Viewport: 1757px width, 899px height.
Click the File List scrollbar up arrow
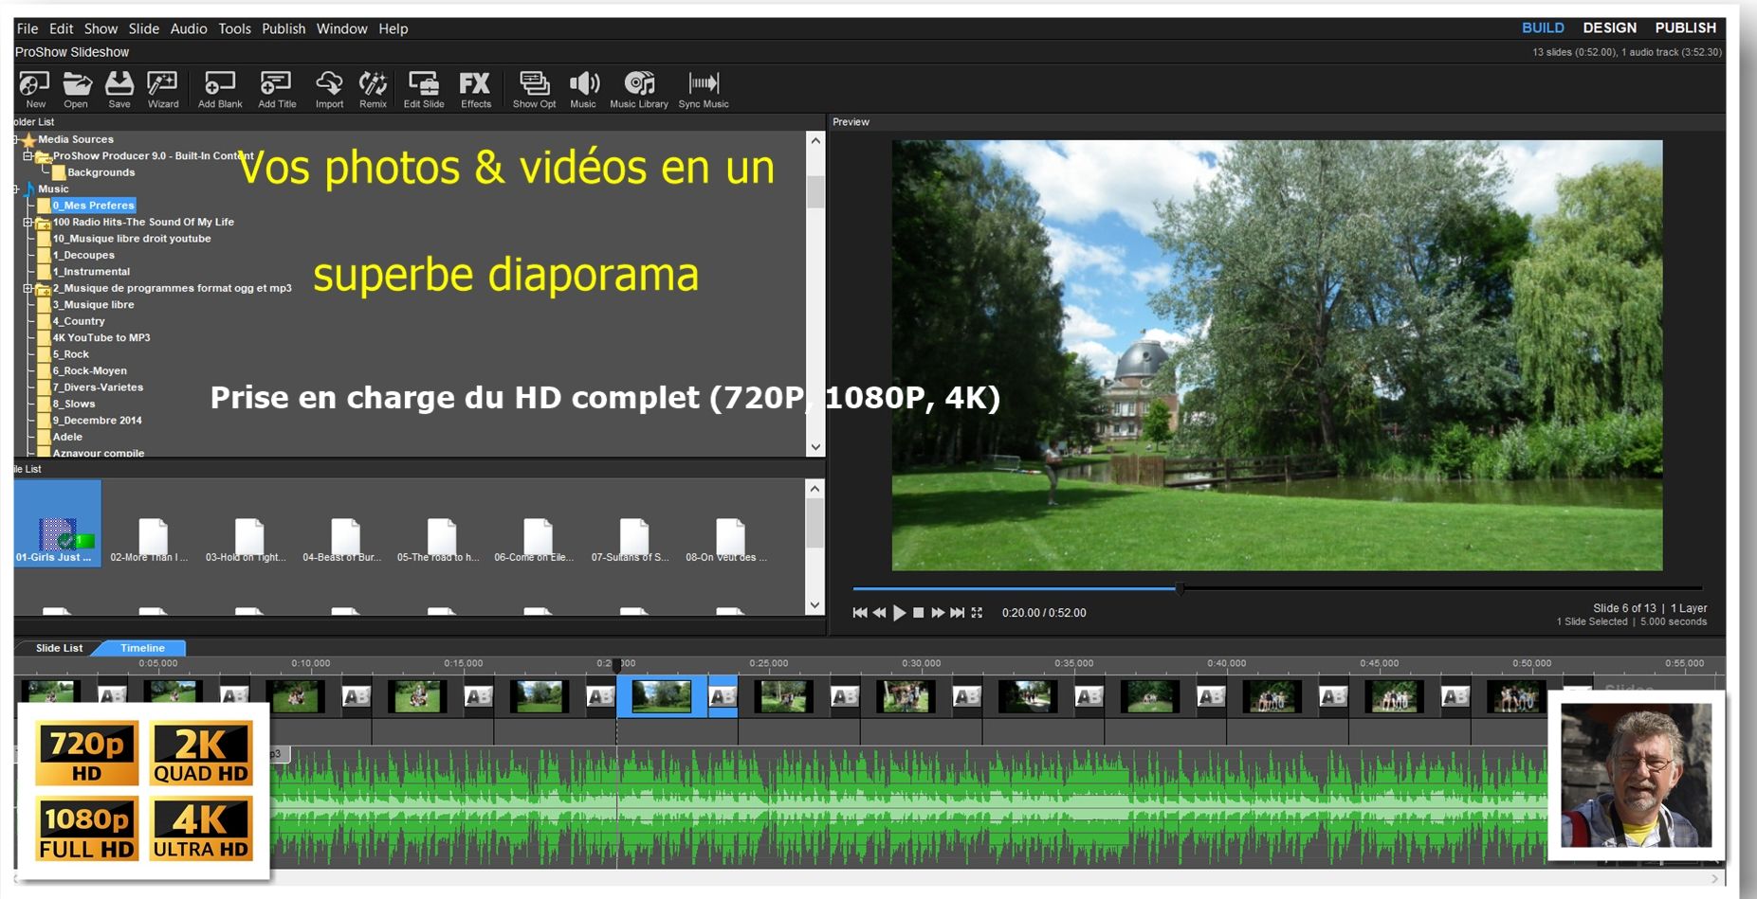[814, 489]
